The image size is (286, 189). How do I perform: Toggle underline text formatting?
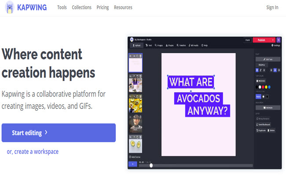[264, 70]
